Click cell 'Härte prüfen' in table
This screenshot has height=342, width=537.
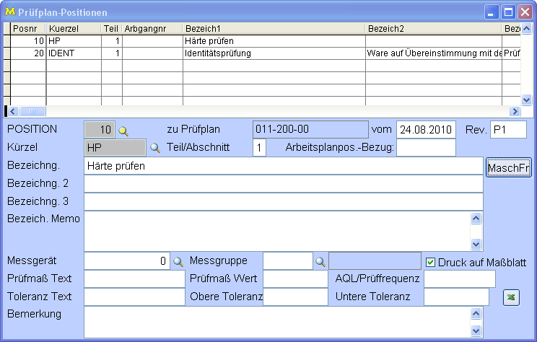[274, 41]
